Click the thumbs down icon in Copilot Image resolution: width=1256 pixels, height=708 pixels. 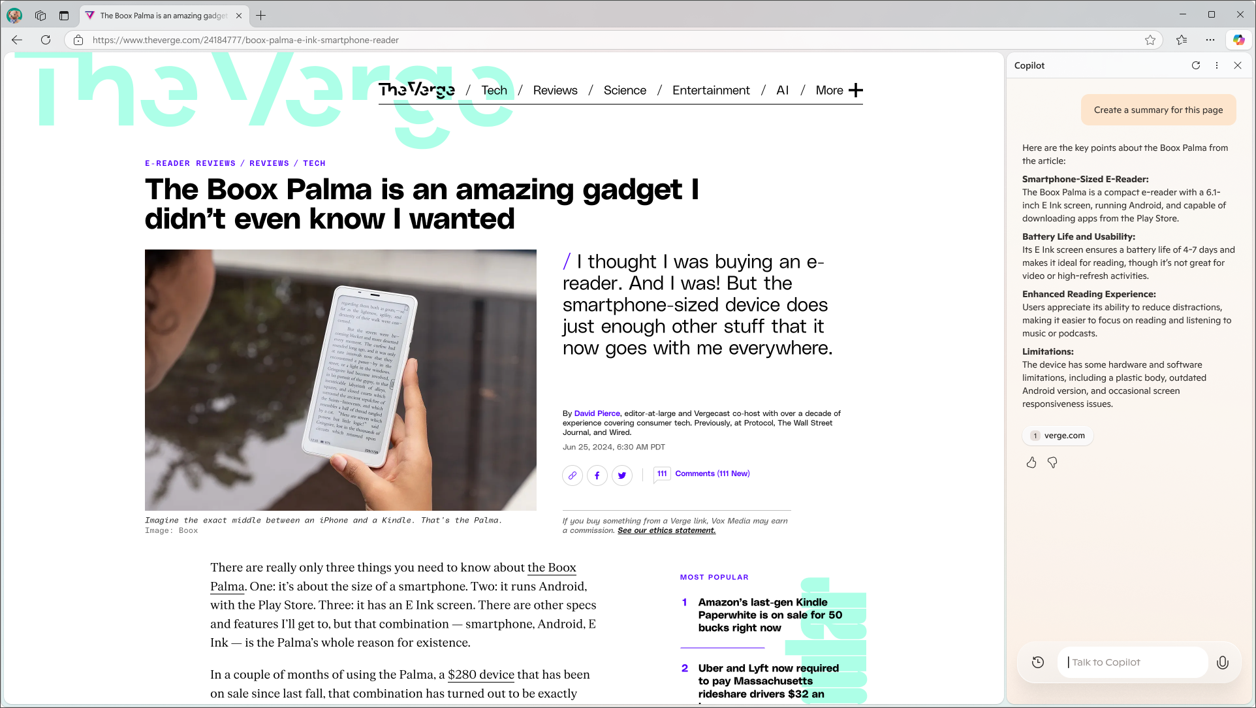pos(1052,462)
